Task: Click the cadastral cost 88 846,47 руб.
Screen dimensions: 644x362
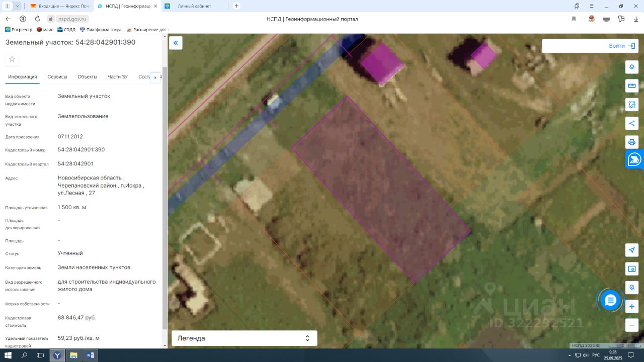Action: (77, 318)
